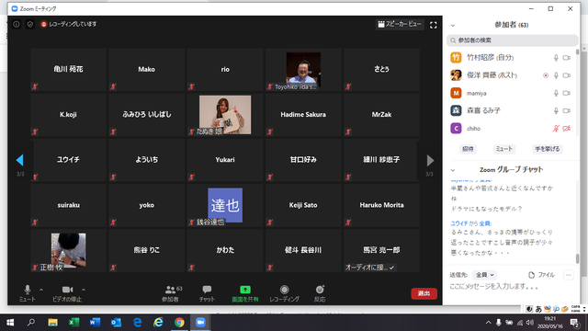Open the recipient dropdown (全員)

tap(484, 275)
